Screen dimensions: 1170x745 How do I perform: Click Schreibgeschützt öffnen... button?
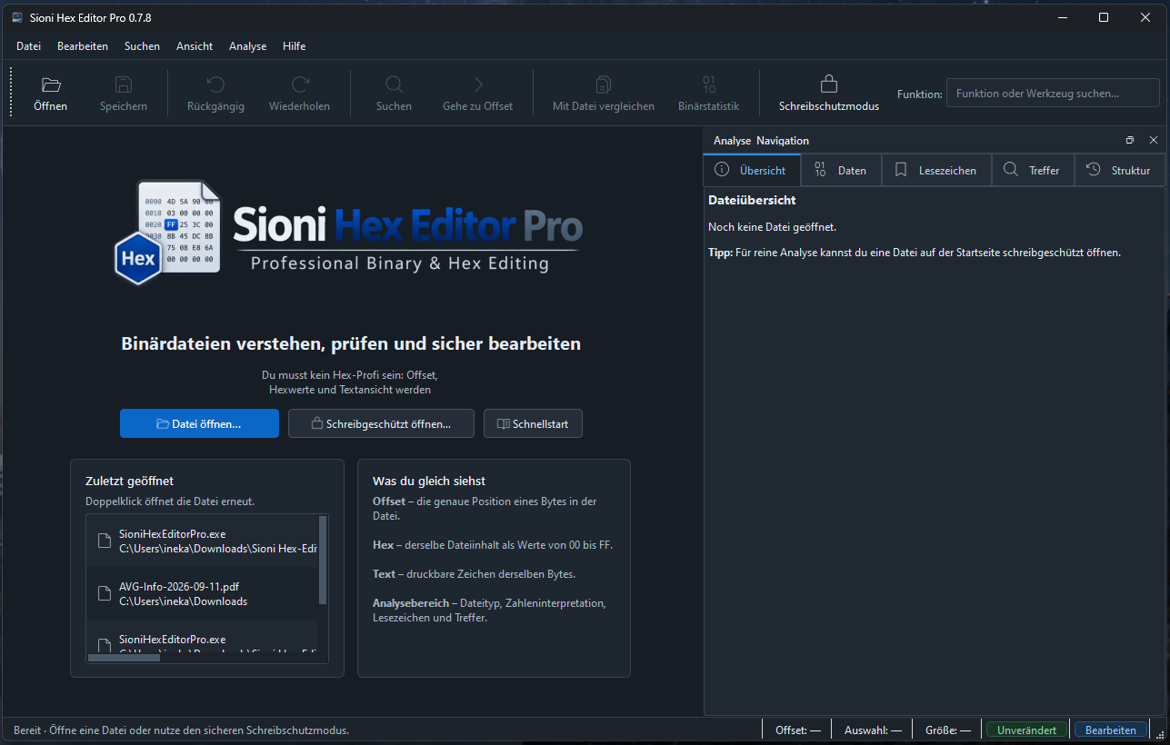click(381, 423)
